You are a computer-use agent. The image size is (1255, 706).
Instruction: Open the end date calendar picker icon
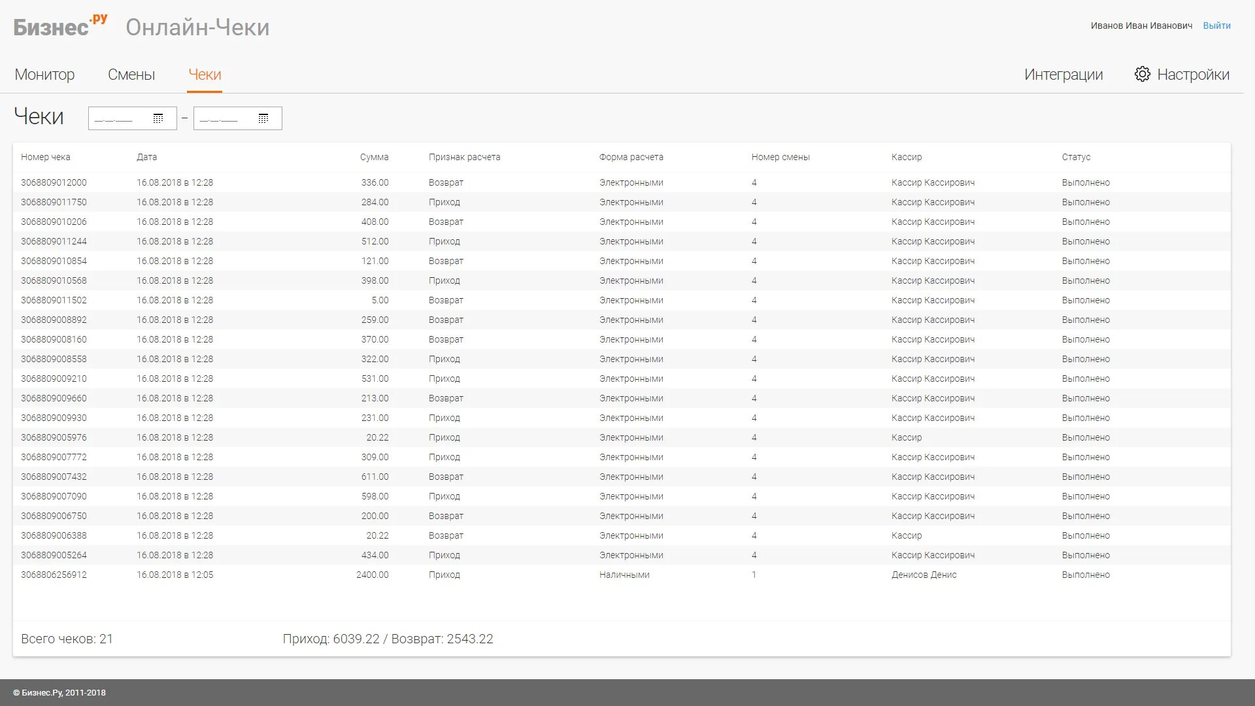pyautogui.click(x=263, y=118)
